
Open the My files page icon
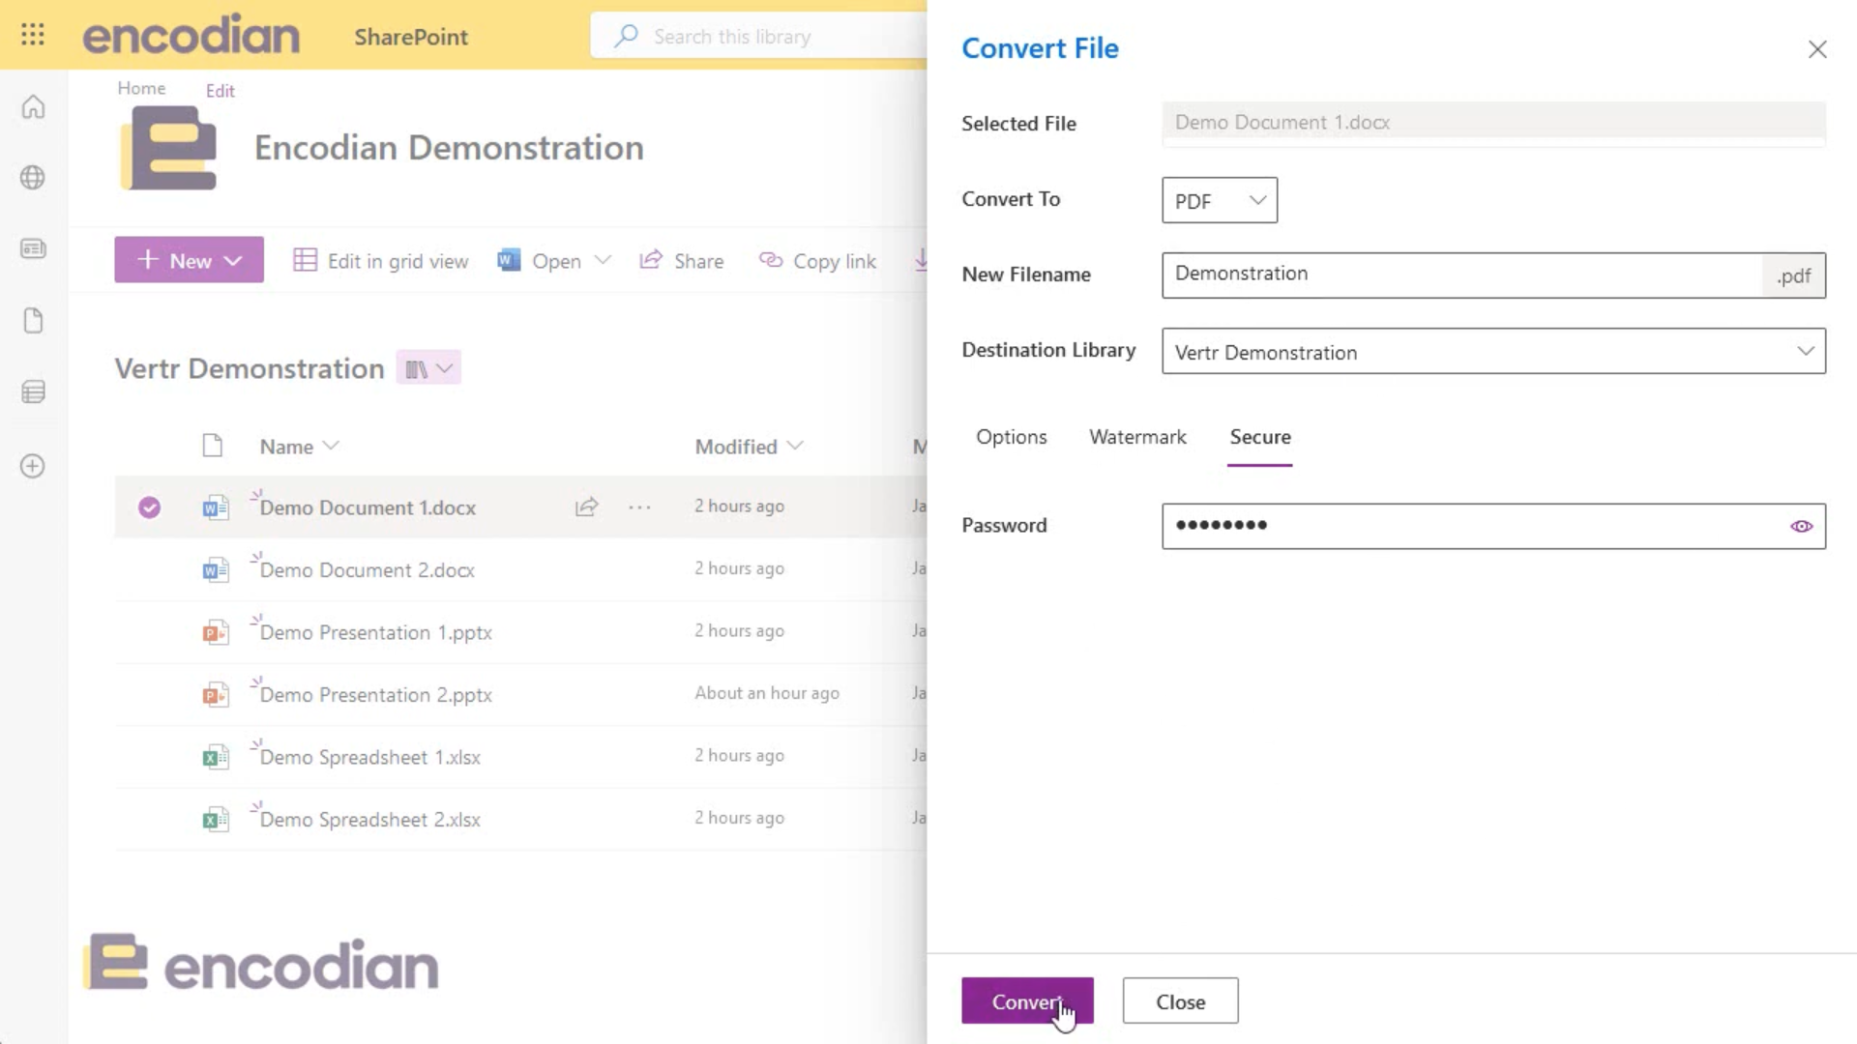click(33, 321)
